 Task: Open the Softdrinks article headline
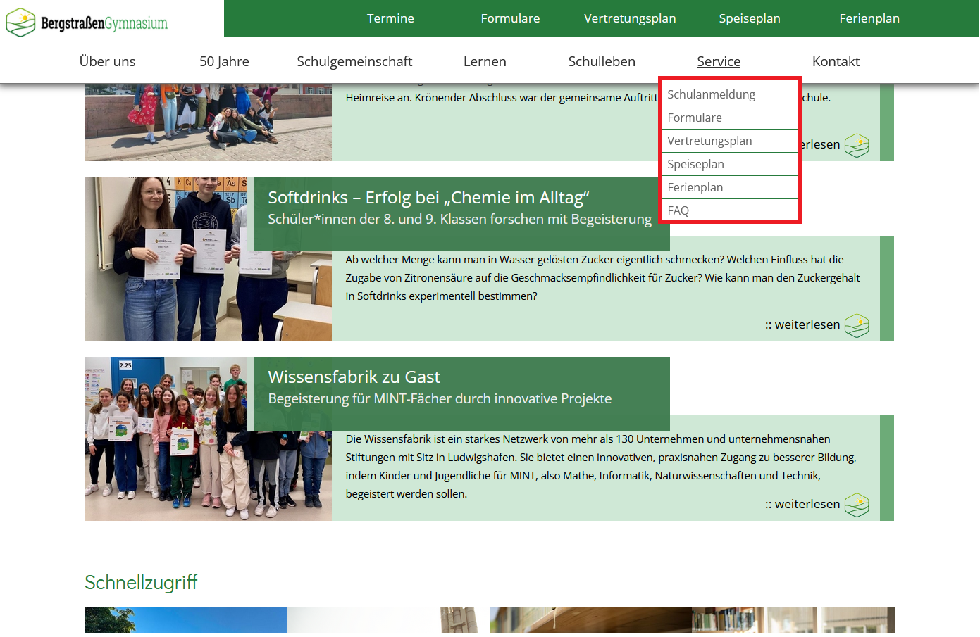[428, 198]
